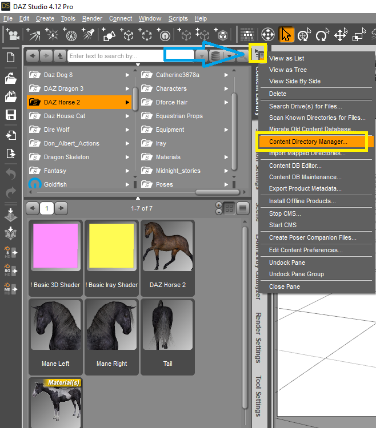Image resolution: width=376 pixels, height=428 pixels.
Task: Open the Render menu
Action: [x=92, y=19]
